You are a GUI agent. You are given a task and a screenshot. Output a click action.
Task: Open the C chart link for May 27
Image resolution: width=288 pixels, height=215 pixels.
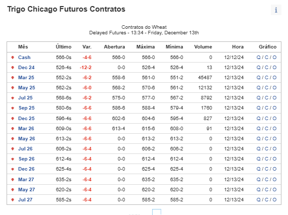(x=266, y=190)
